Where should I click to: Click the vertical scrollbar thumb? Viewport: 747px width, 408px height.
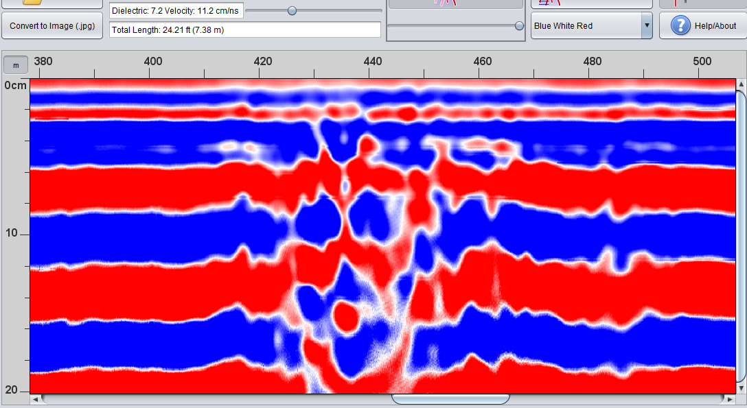(741, 236)
